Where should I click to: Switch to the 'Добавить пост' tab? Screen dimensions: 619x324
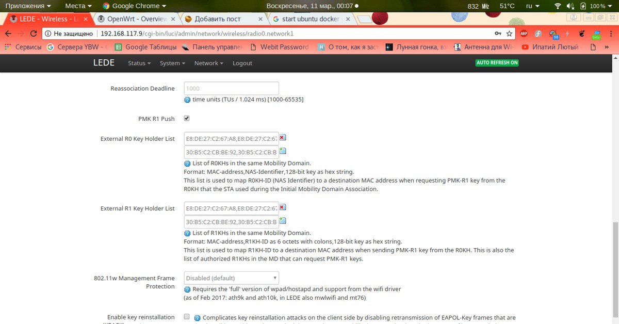coord(223,19)
